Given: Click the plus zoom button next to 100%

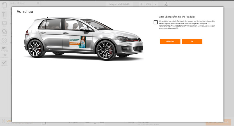Looking at the screenshot, I should pyautogui.click(x=142, y=4).
